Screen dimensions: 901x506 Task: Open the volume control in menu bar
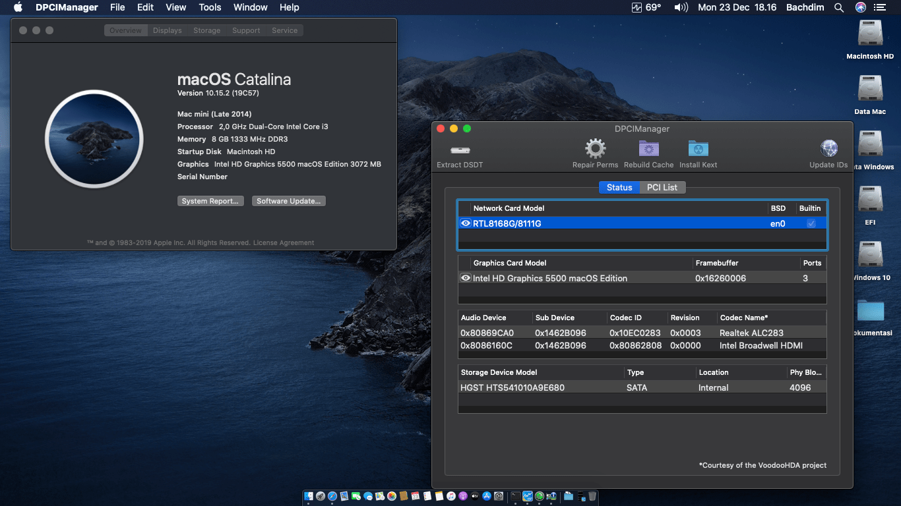click(681, 8)
